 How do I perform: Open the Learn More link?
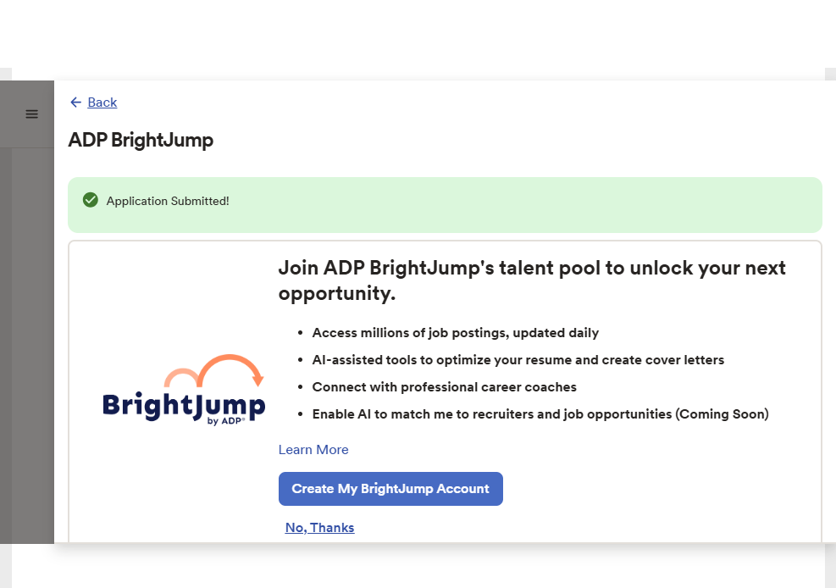[313, 450]
